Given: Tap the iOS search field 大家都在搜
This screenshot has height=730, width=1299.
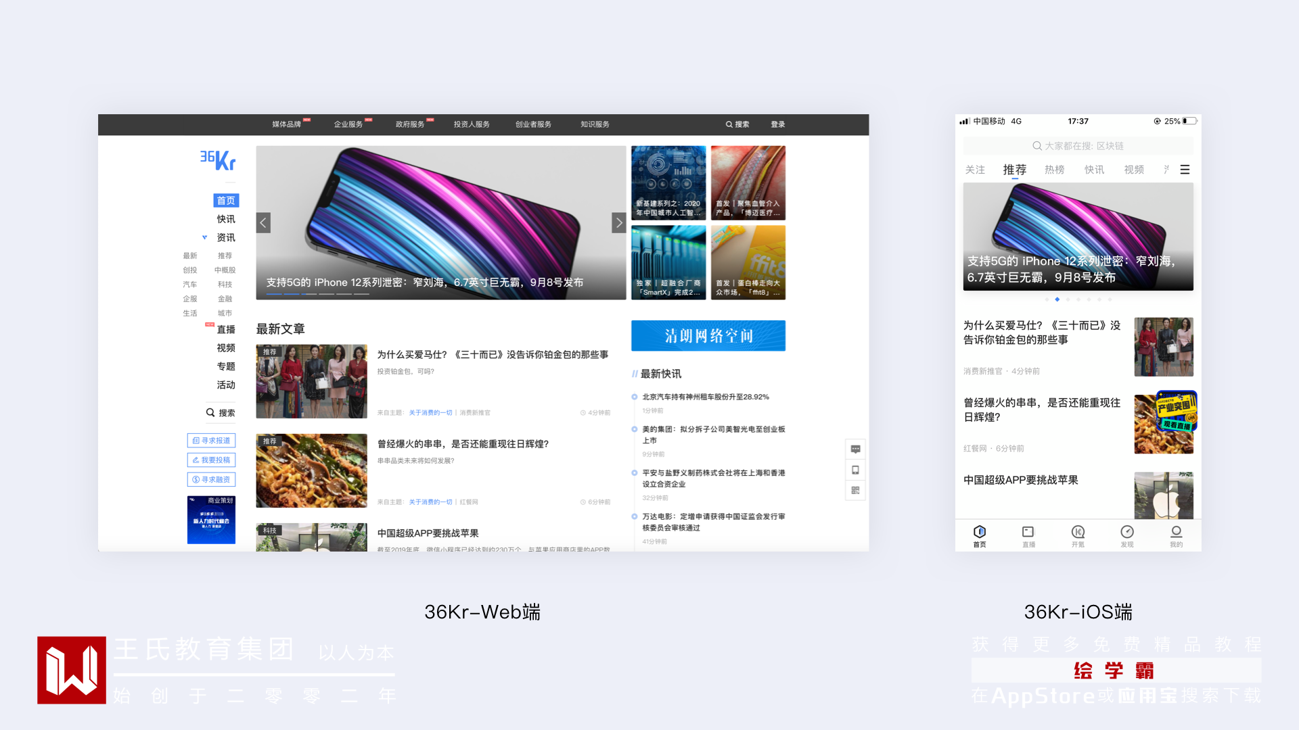Looking at the screenshot, I should coord(1078,146).
